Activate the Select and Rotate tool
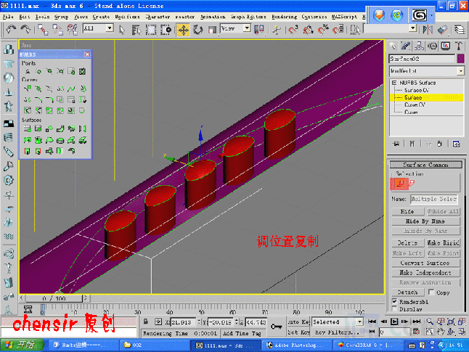The height and width of the screenshot is (352, 469). (x=197, y=30)
